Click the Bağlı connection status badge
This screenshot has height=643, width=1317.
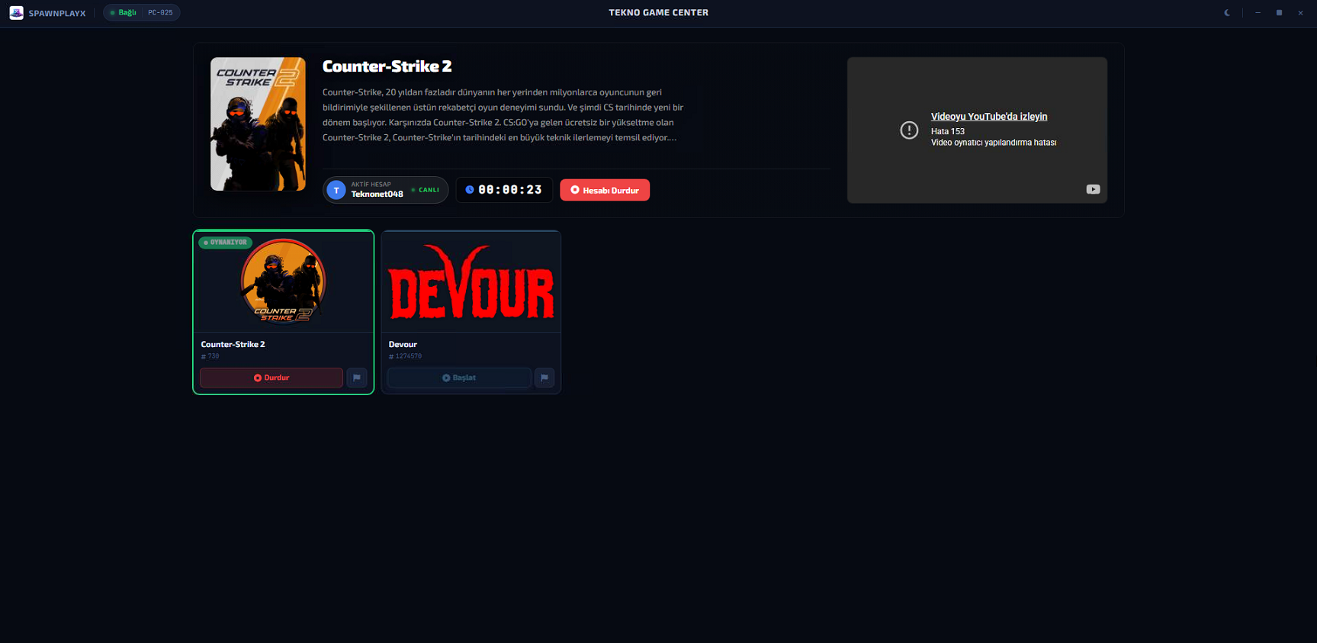click(123, 12)
